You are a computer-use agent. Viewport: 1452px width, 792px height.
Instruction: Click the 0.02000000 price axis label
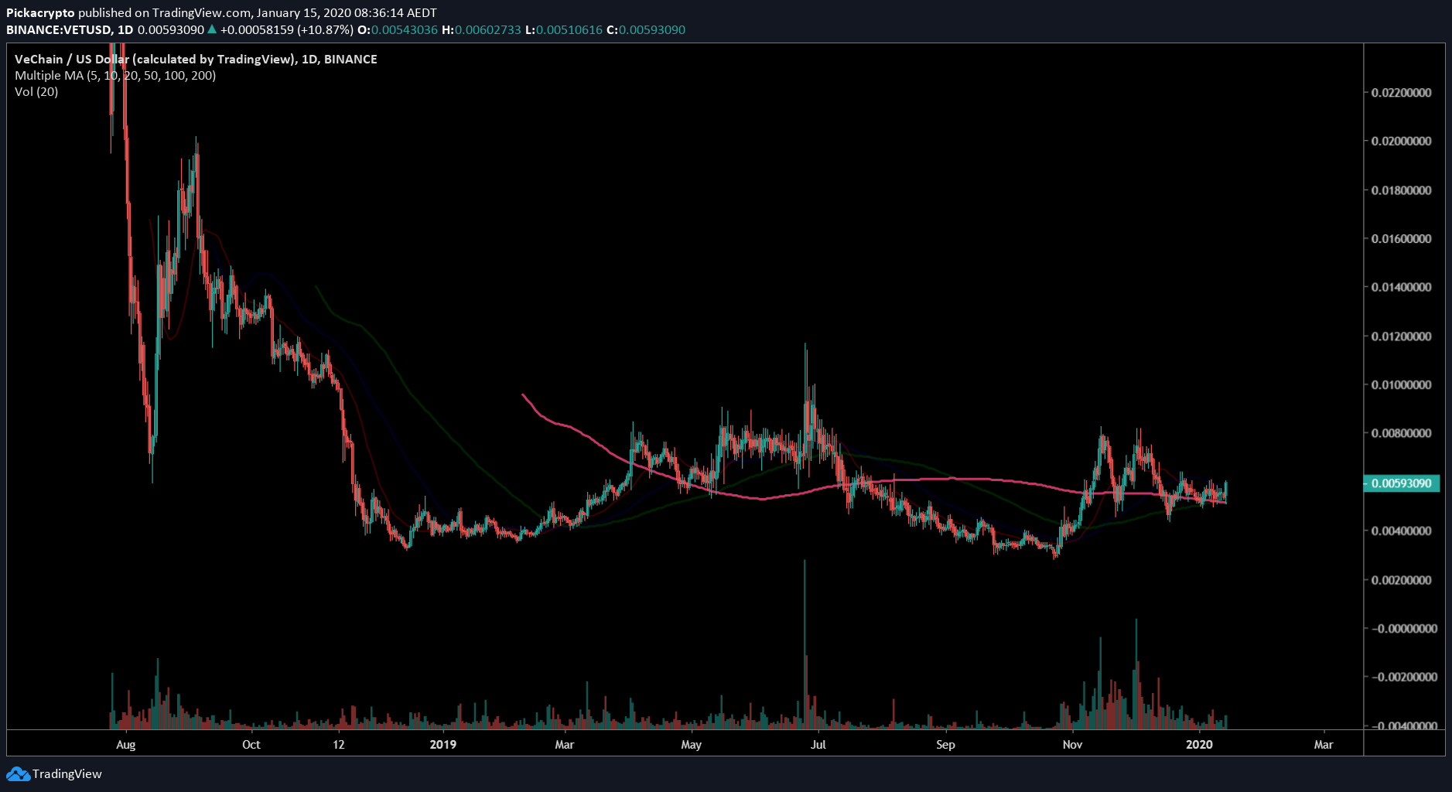1401,142
